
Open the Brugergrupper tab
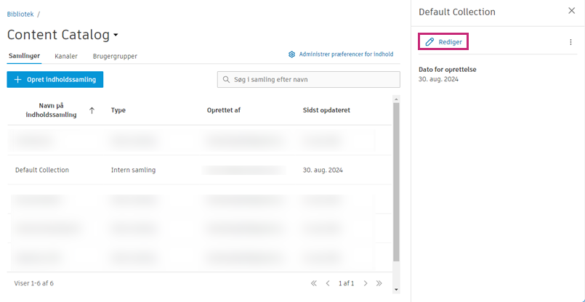115,56
